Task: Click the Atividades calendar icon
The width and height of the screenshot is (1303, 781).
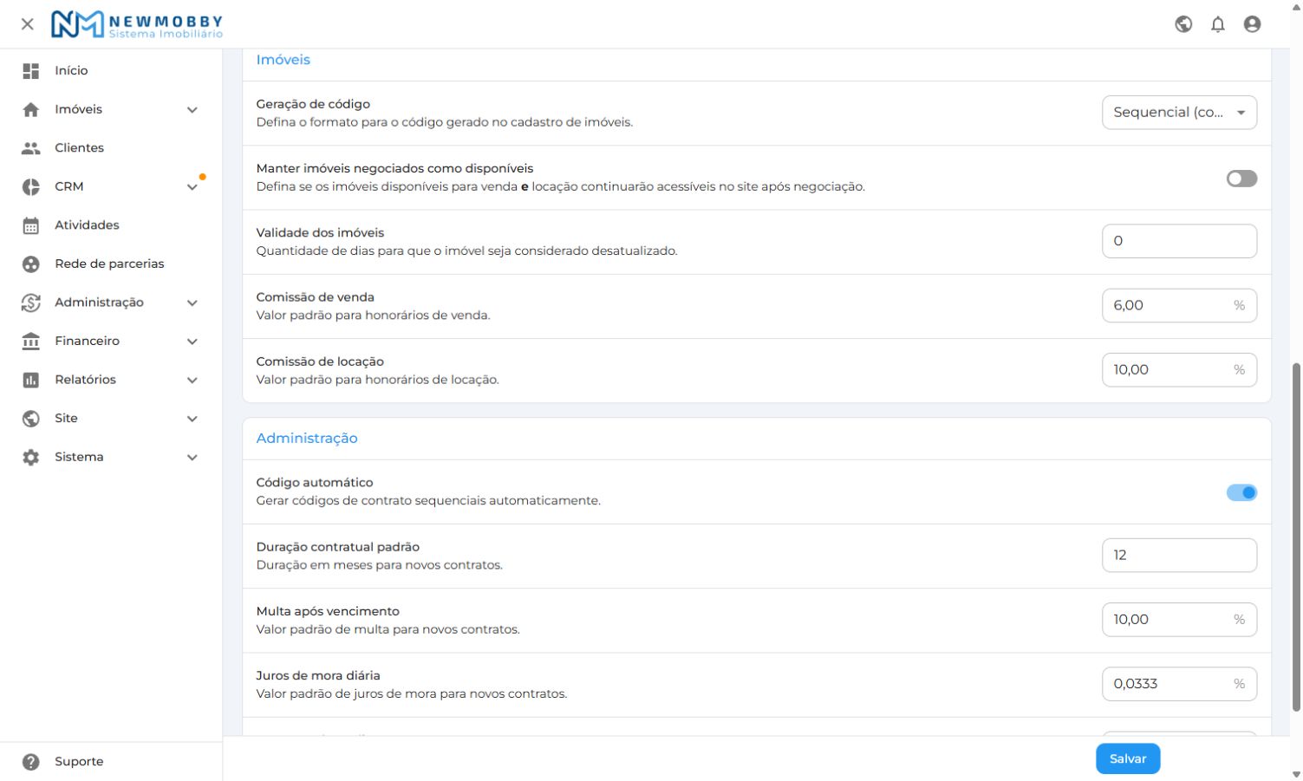Action: click(x=31, y=225)
